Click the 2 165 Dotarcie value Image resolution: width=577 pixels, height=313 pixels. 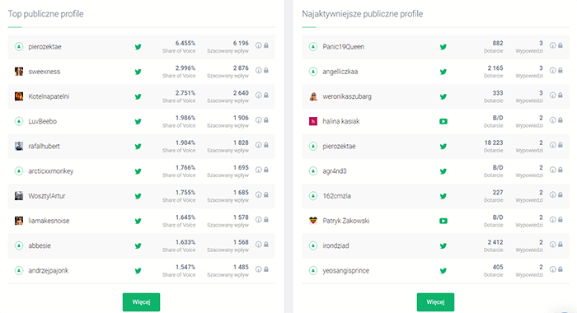(x=495, y=68)
